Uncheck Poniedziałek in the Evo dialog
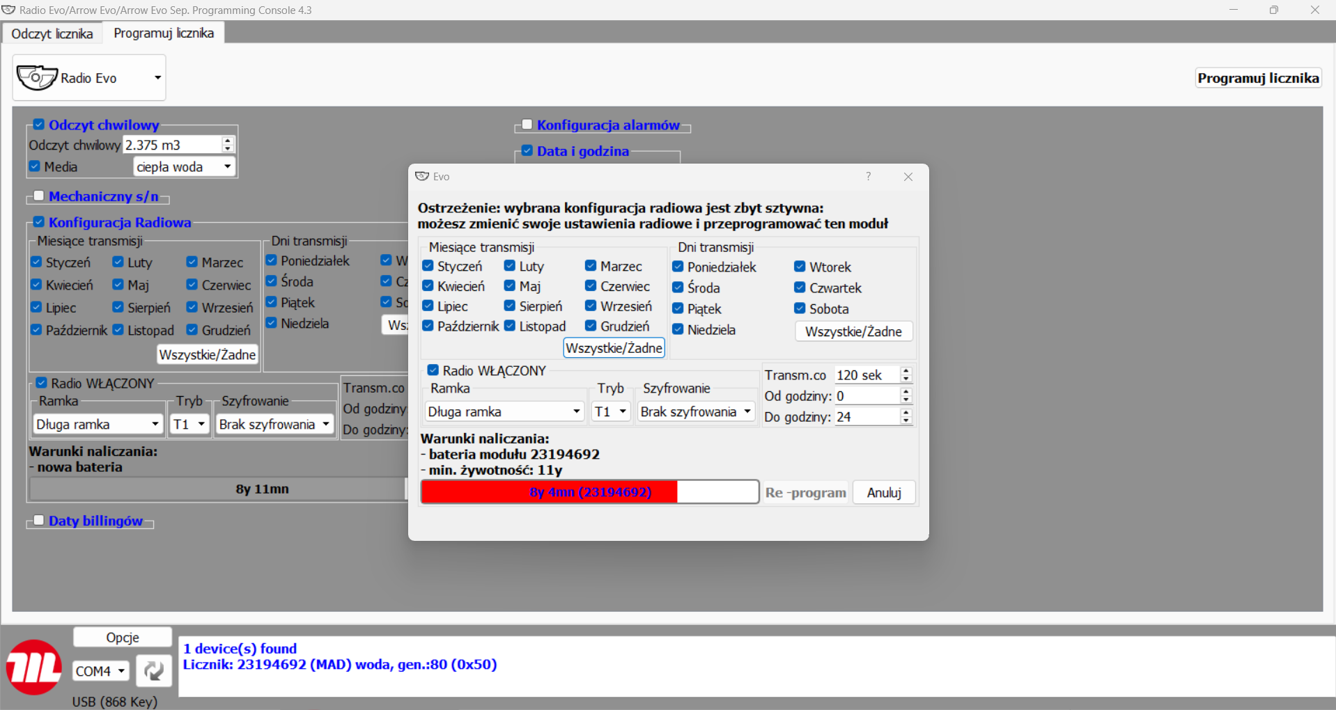The height and width of the screenshot is (710, 1336). coord(678,267)
